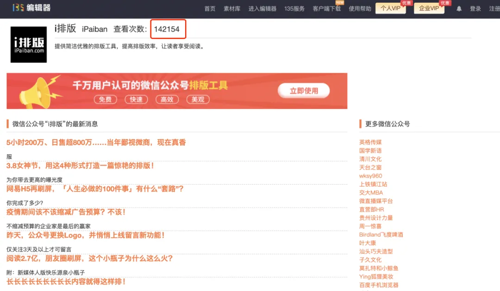500x291 pixels.
Task: Open the 135服务 menu
Action: tap(294, 9)
